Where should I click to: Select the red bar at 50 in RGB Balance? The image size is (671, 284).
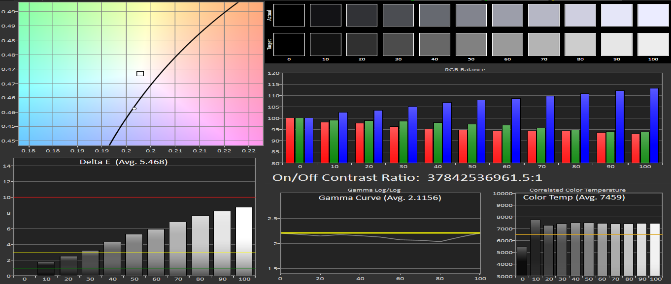462,146
